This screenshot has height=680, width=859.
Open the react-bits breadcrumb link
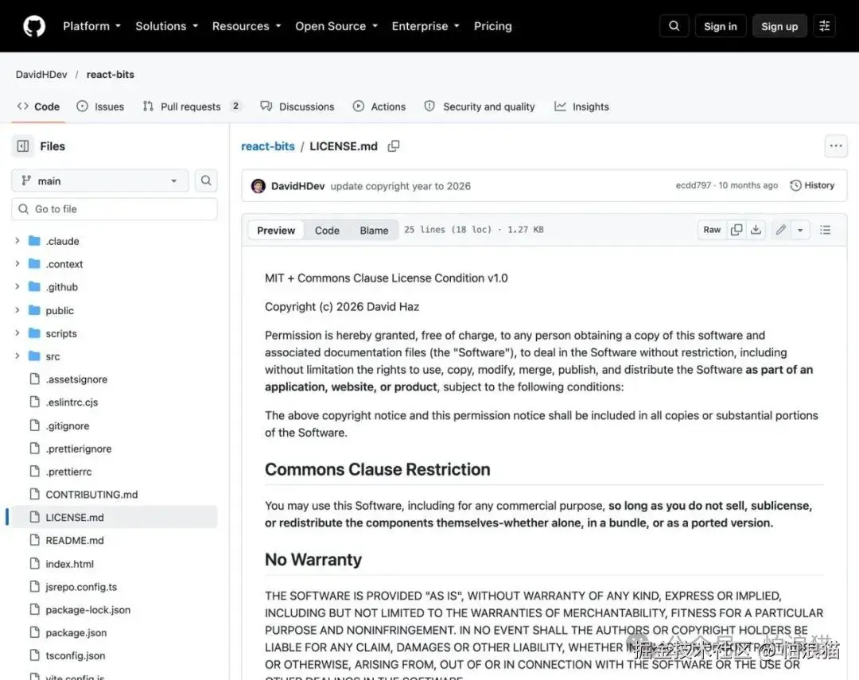pyautogui.click(x=268, y=146)
